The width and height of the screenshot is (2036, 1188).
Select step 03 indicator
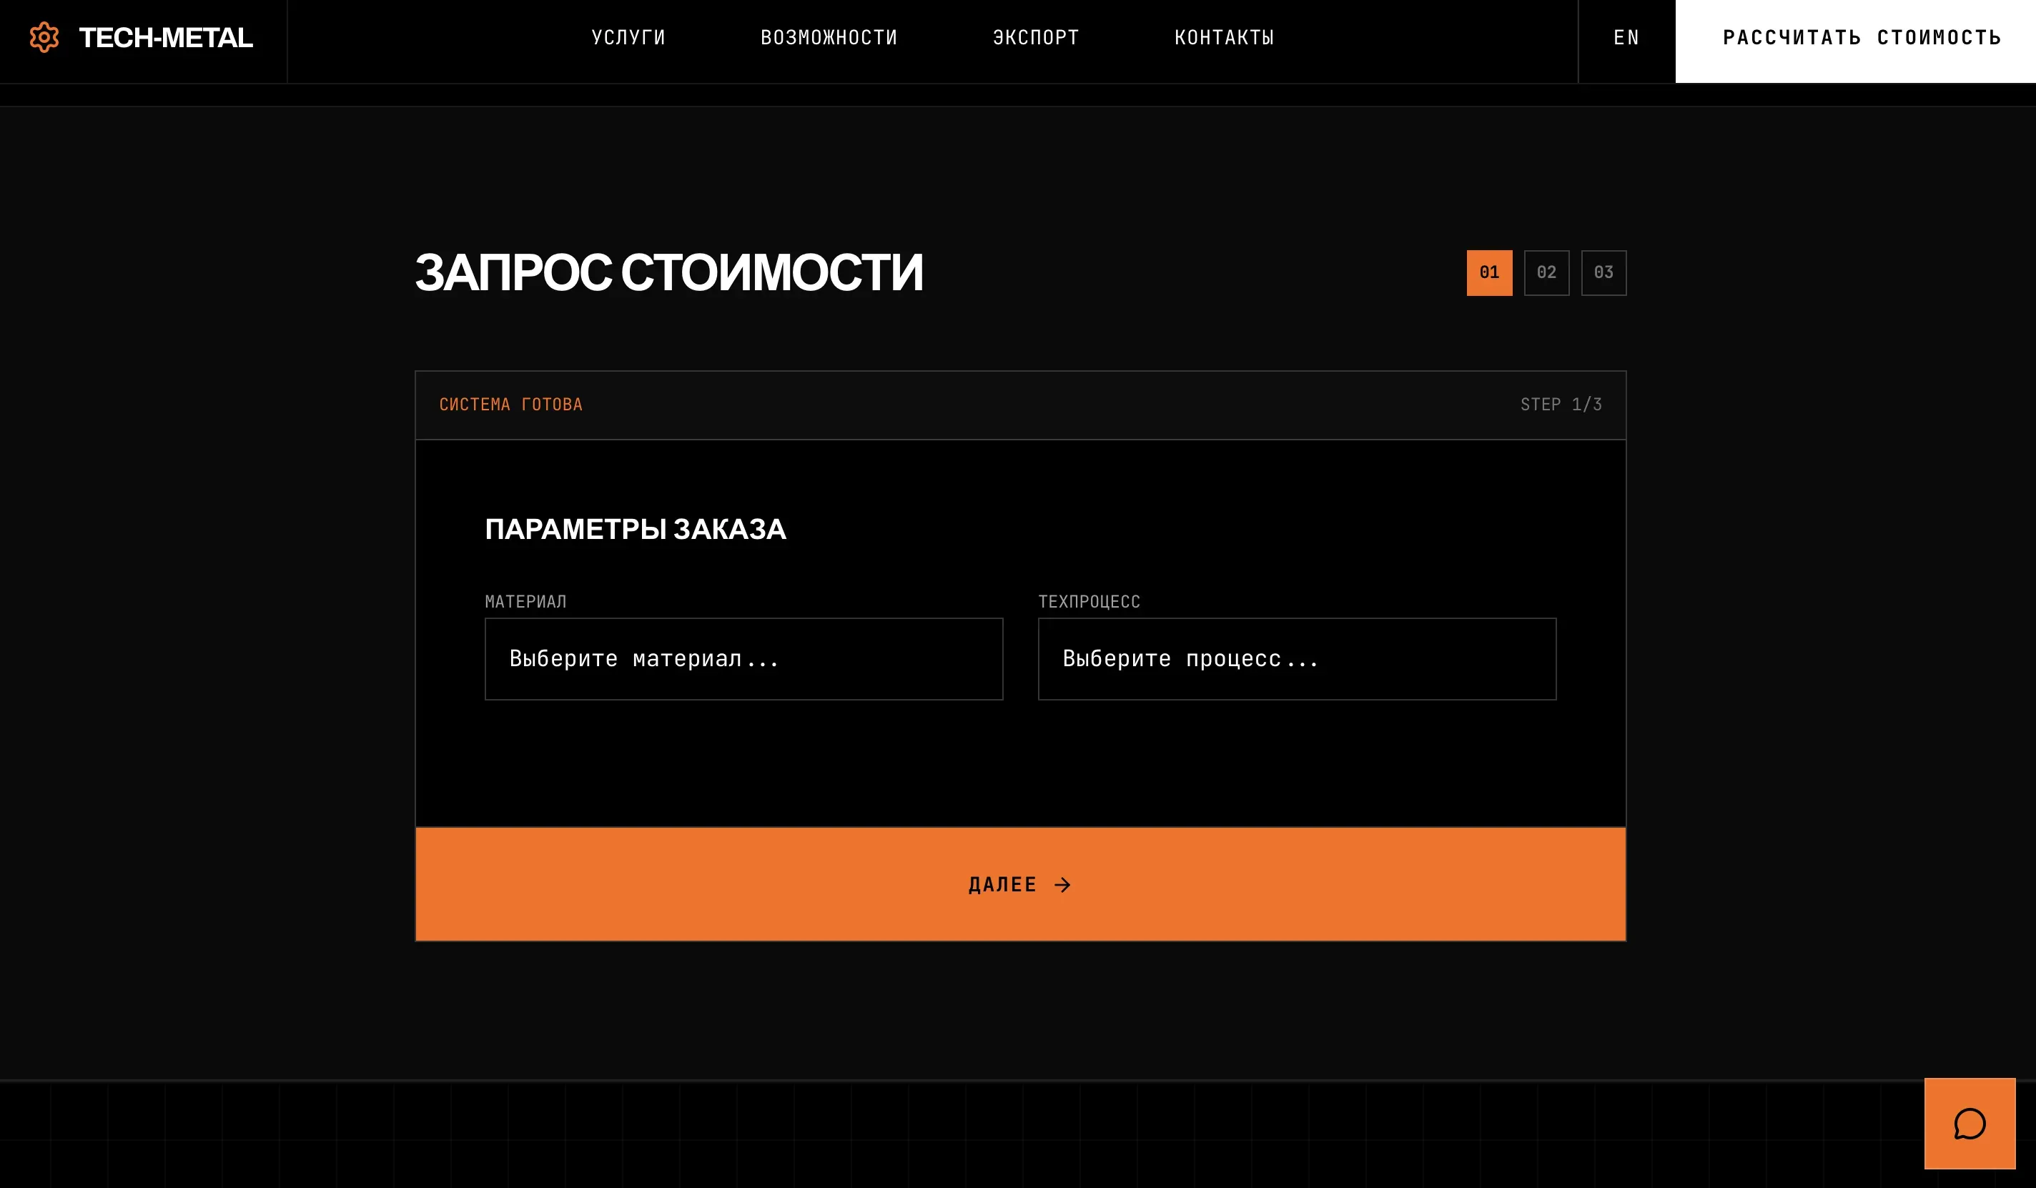[1603, 272]
